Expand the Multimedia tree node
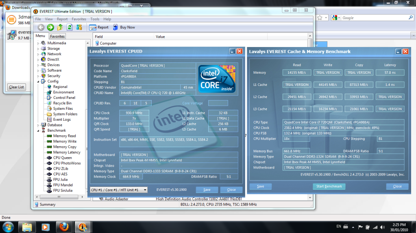 point(38,43)
